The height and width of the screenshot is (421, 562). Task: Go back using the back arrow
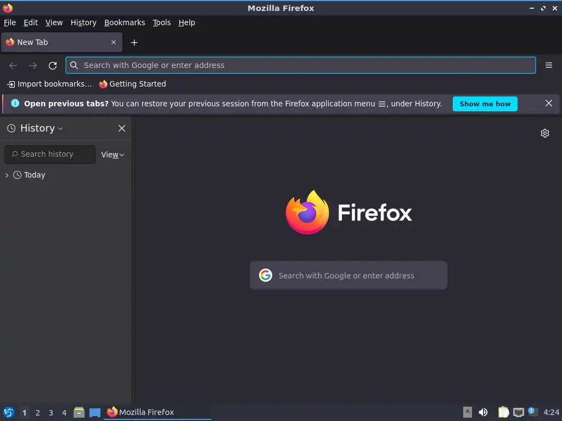pyautogui.click(x=13, y=66)
